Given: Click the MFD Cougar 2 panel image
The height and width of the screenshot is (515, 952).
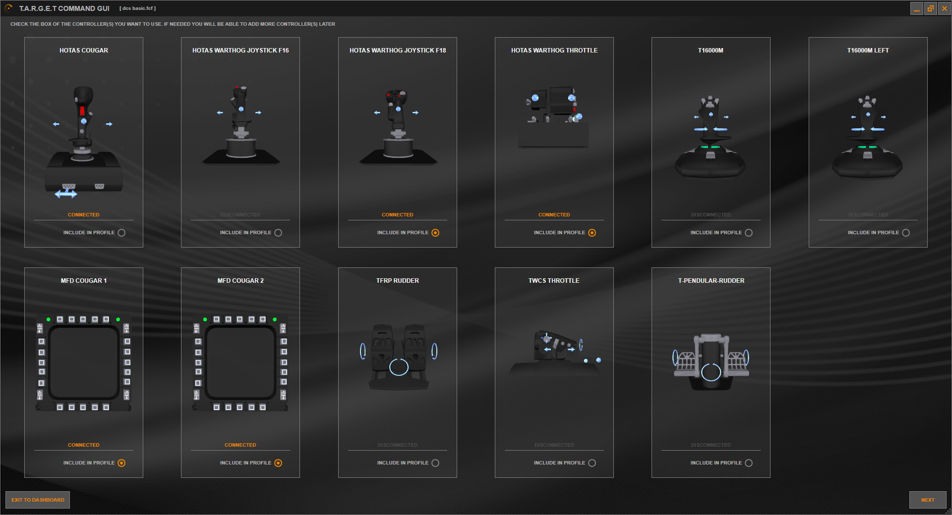Looking at the screenshot, I should (240, 363).
